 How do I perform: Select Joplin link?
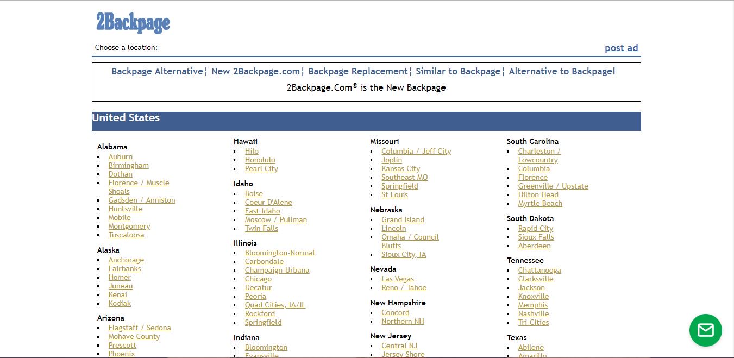tap(392, 160)
